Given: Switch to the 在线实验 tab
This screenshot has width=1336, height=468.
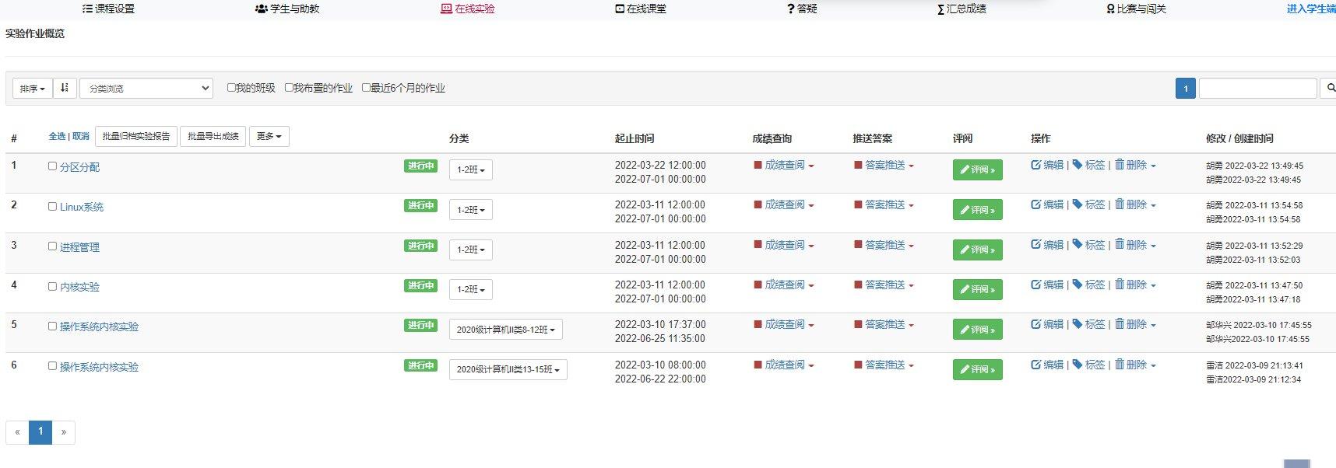Looking at the screenshot, I should 468,9.
